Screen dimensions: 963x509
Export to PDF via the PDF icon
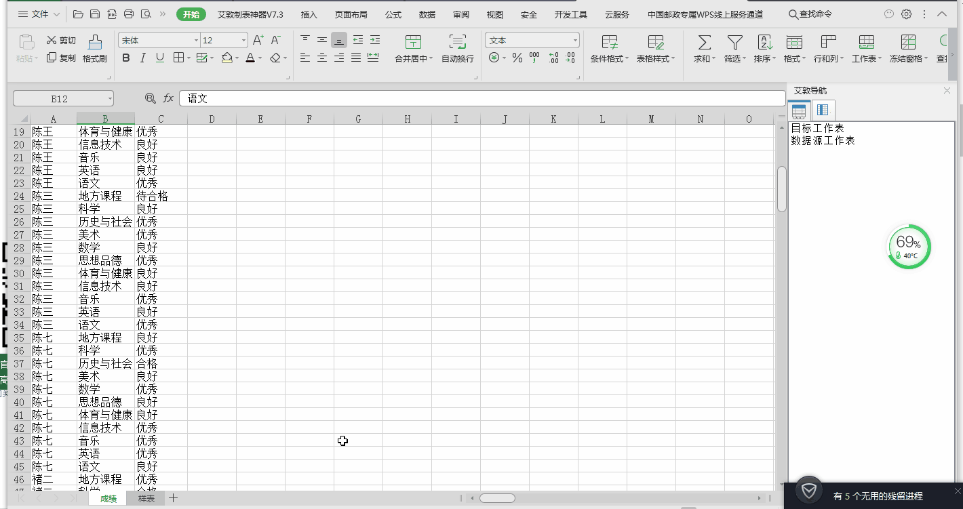coord(112,14)
